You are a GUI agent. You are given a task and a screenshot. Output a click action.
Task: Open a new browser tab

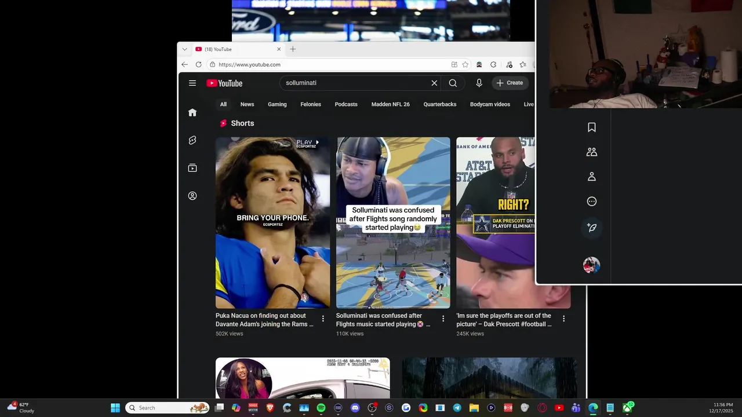click(293, 49)
